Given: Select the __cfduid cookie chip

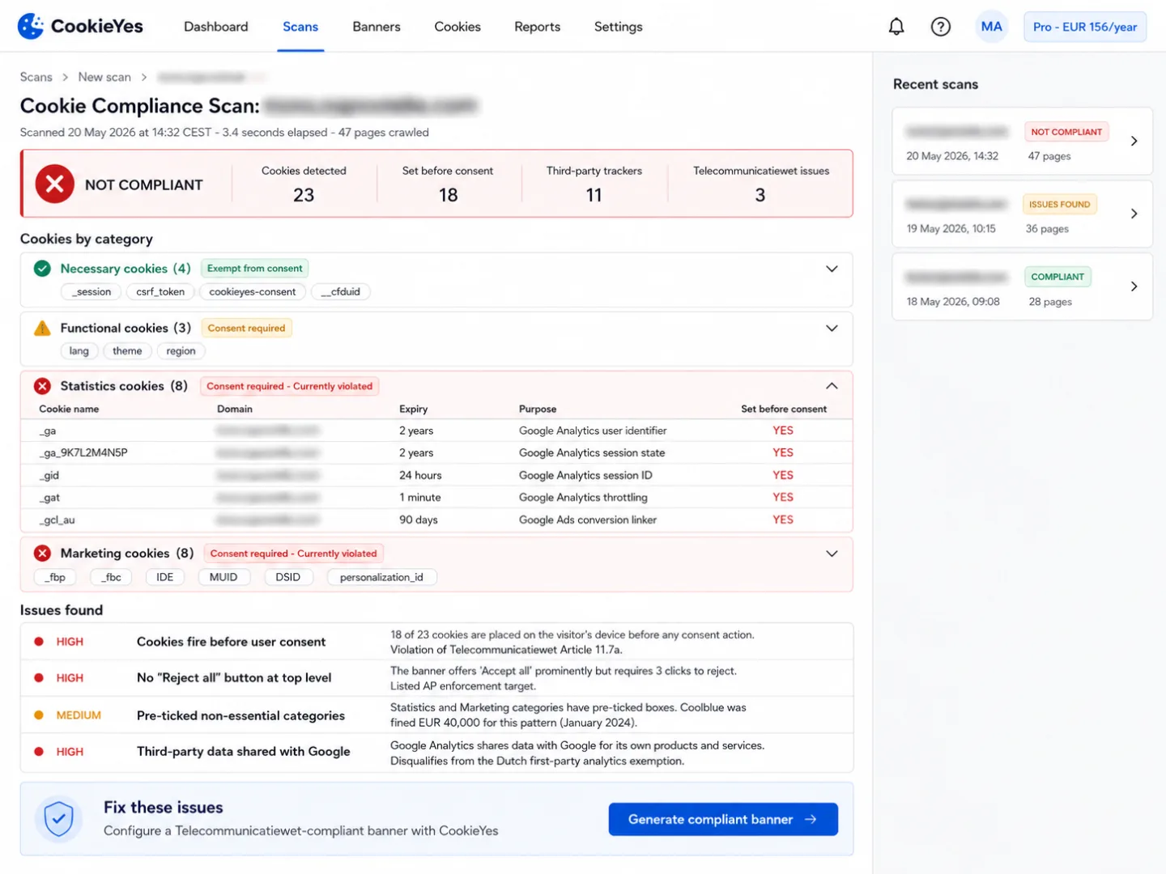Looking at the screenshot, I should (x=341, y=291).
